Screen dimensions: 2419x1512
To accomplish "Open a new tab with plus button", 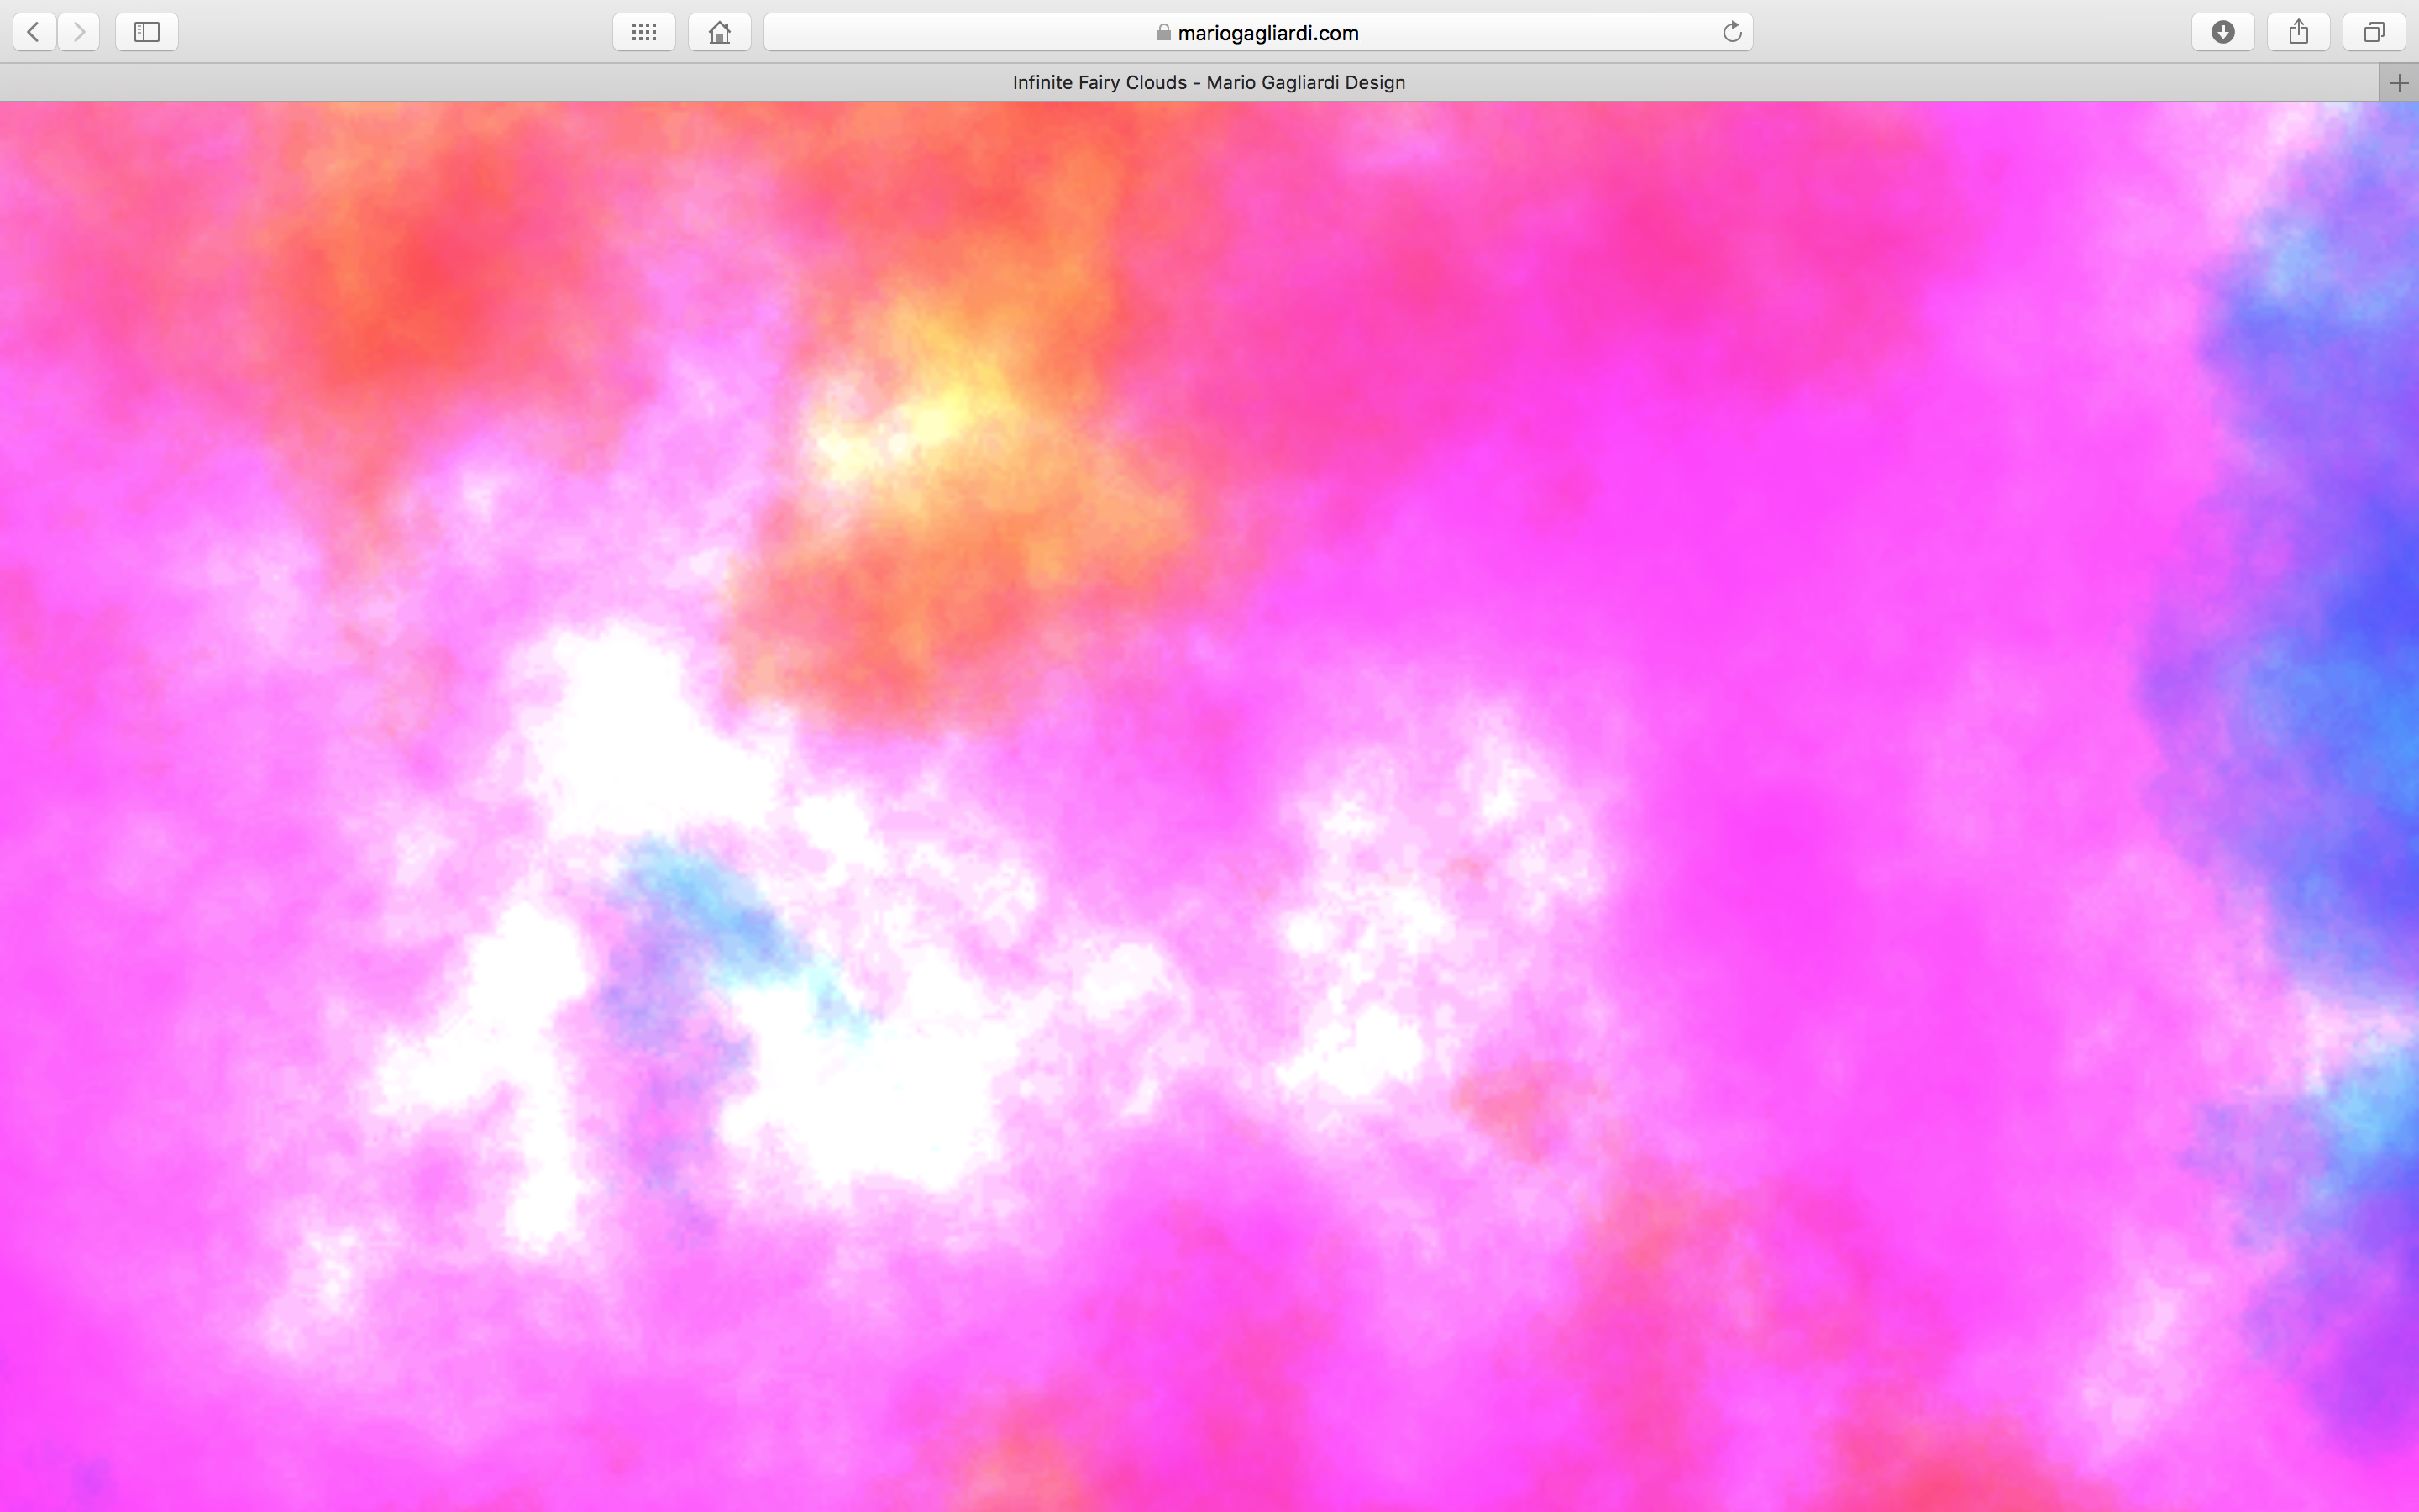I will 2399,83.
